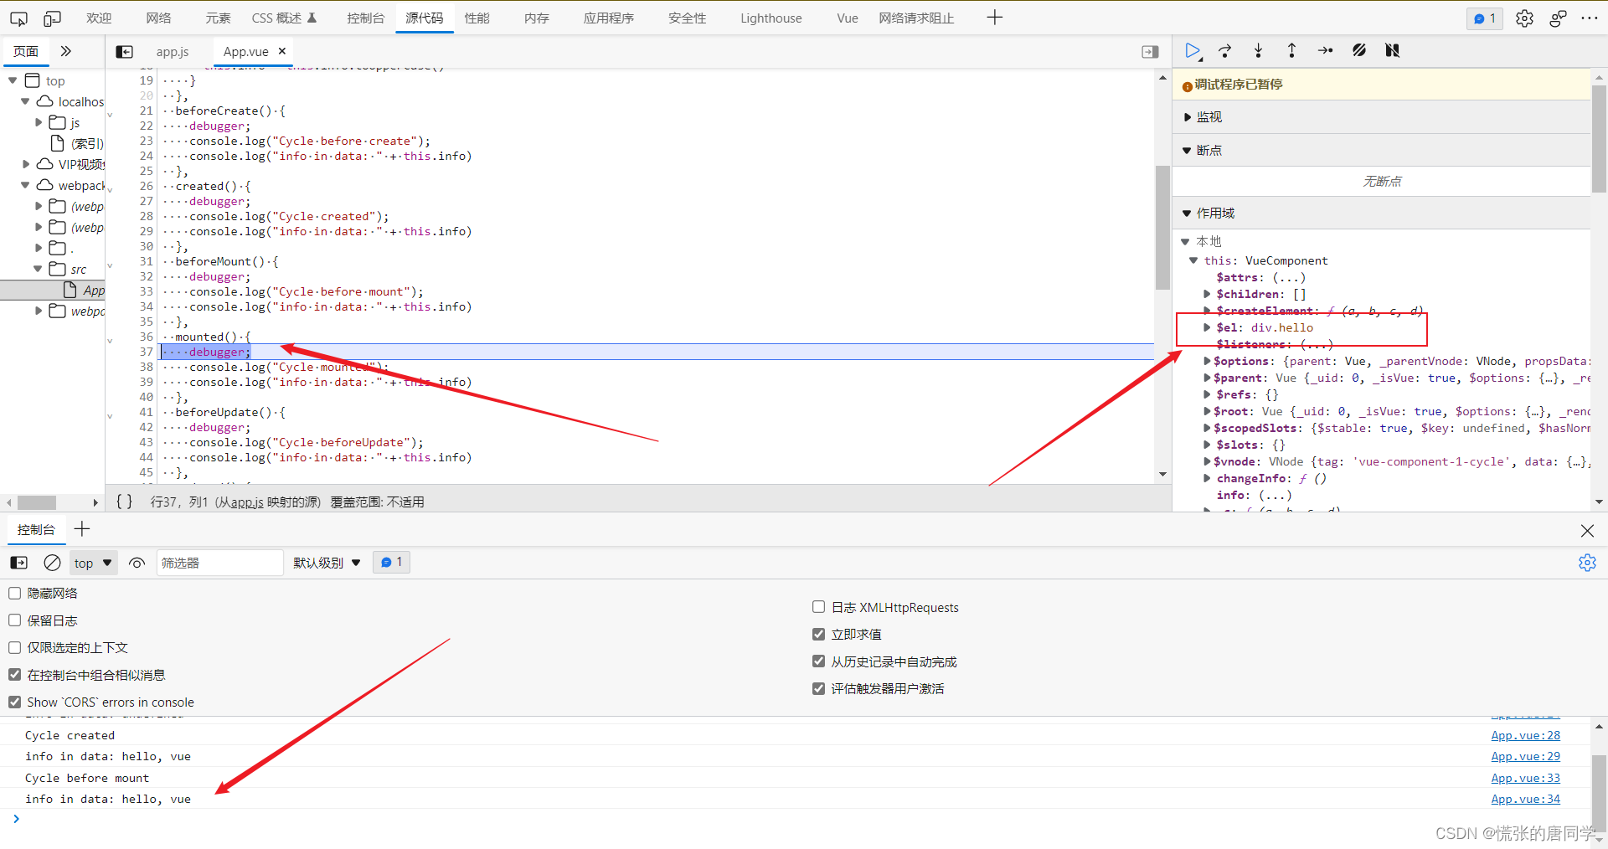Pretty-print the source with the braces icon
The image size is (1608, 849).
click(124, 502)
